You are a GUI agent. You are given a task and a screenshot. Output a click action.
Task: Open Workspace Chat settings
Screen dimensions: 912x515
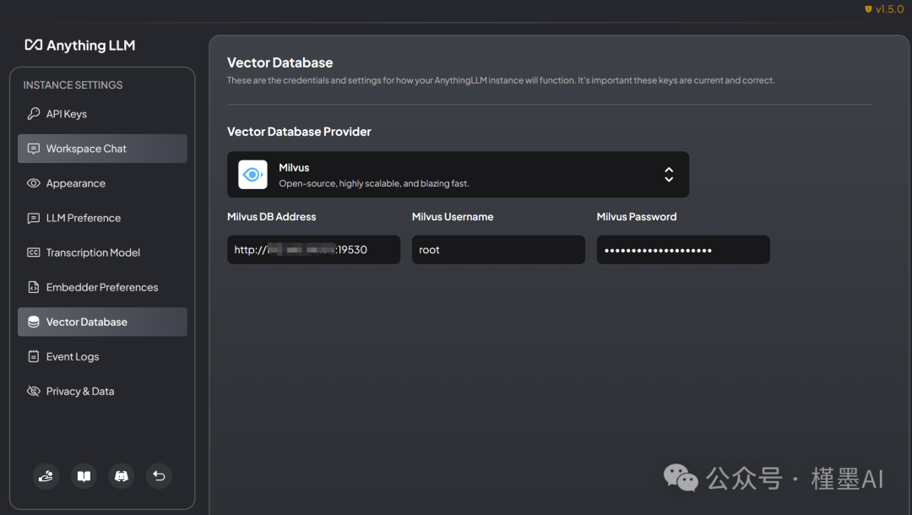102,149
